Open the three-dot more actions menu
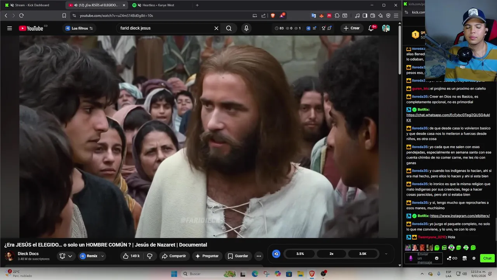This screenshot has height=280, width=497. point(259,256)
